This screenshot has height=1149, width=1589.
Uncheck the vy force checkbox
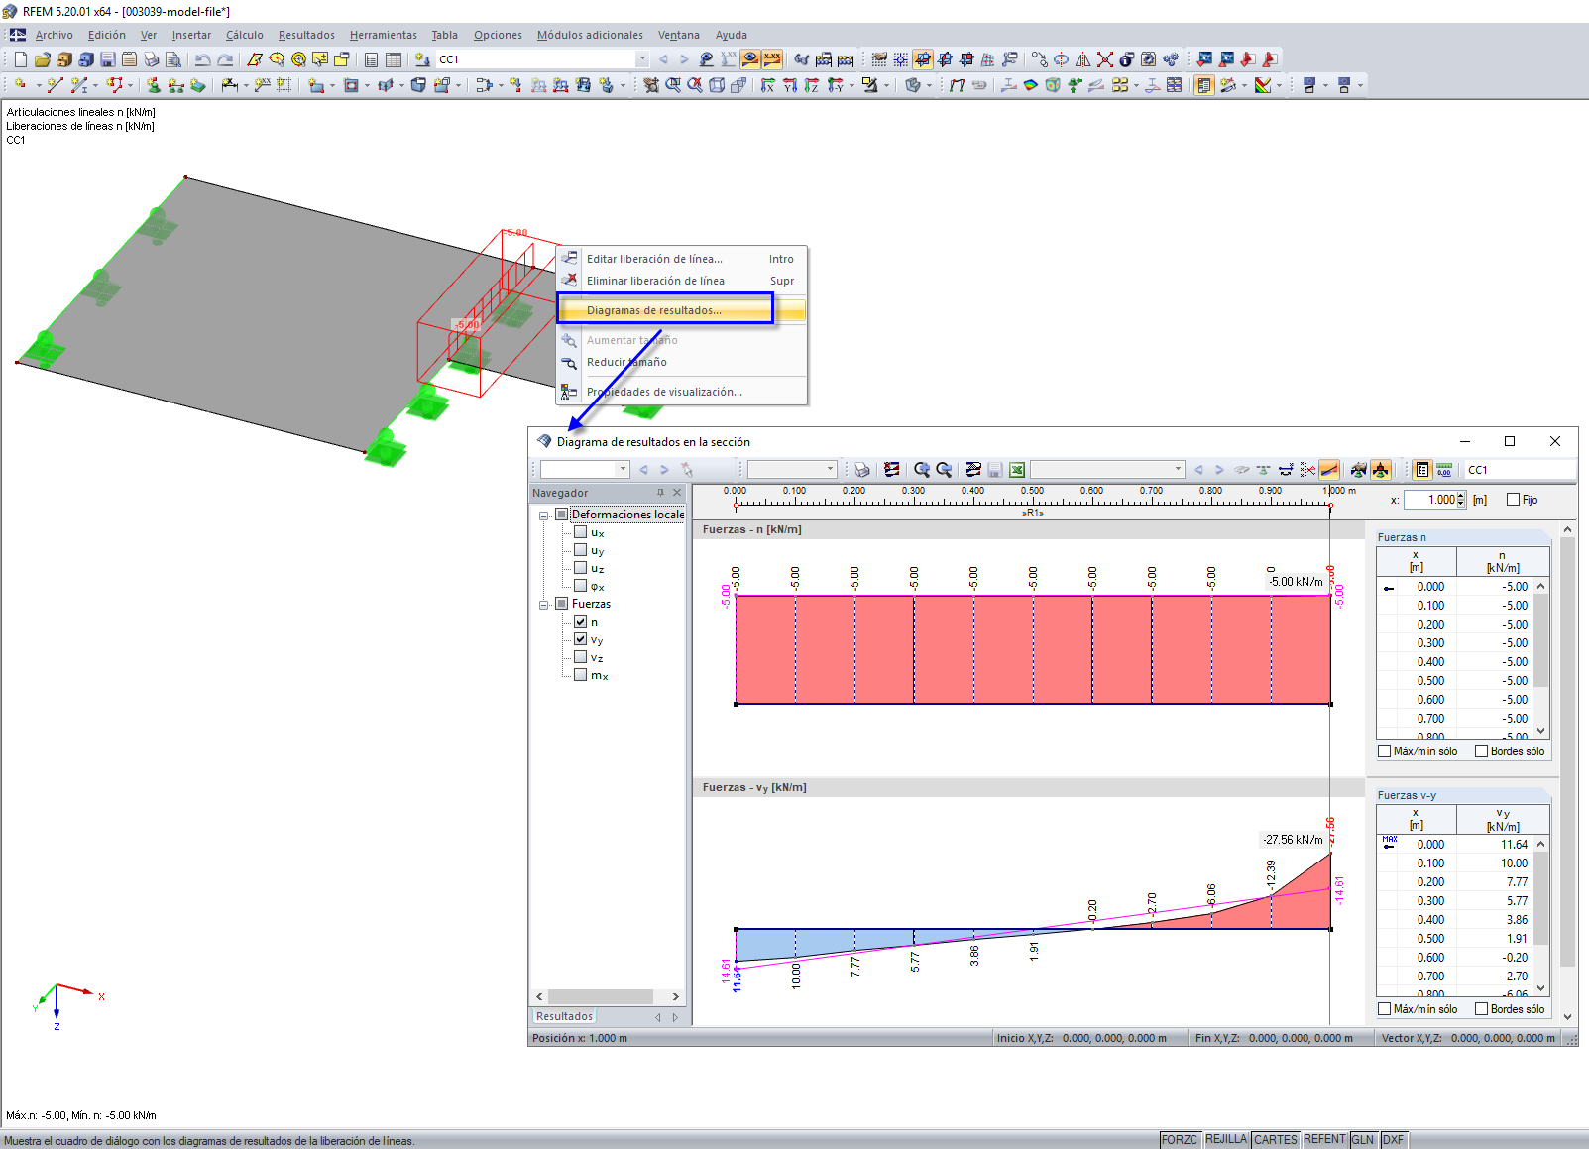(581, 639)
